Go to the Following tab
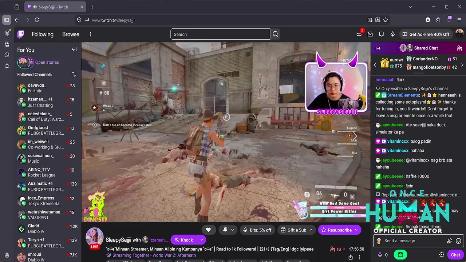Screen dimensions: 466x262 pos(43,34)
